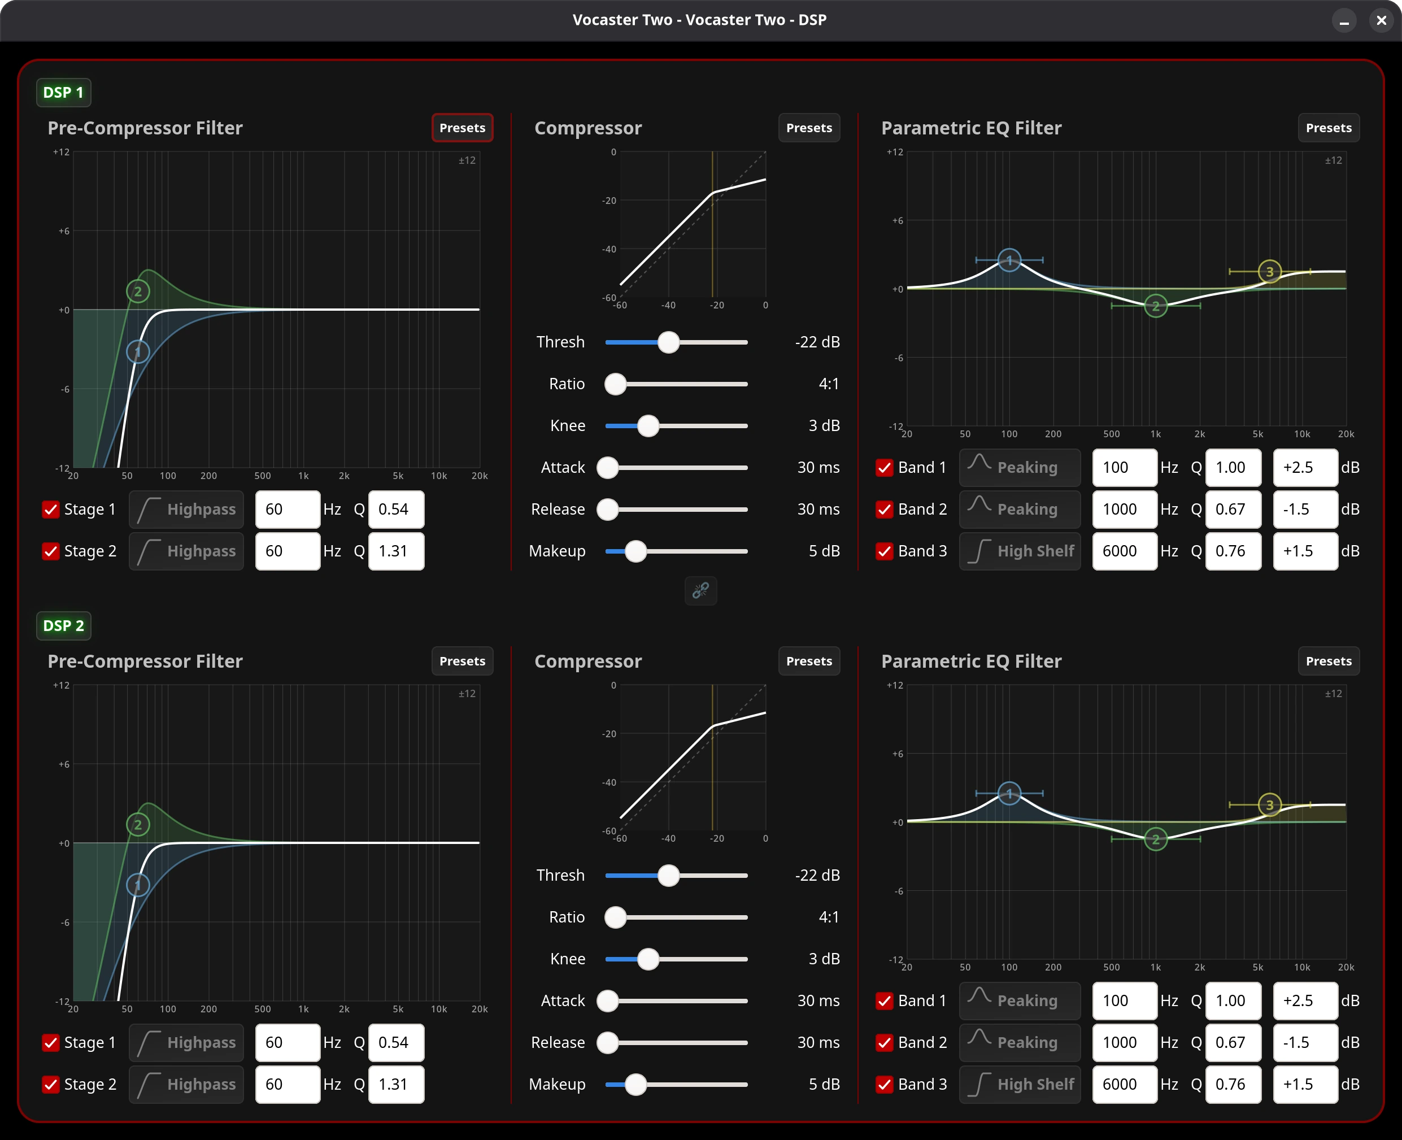Toggle the DSP 2 enable button

coord(64,626)
